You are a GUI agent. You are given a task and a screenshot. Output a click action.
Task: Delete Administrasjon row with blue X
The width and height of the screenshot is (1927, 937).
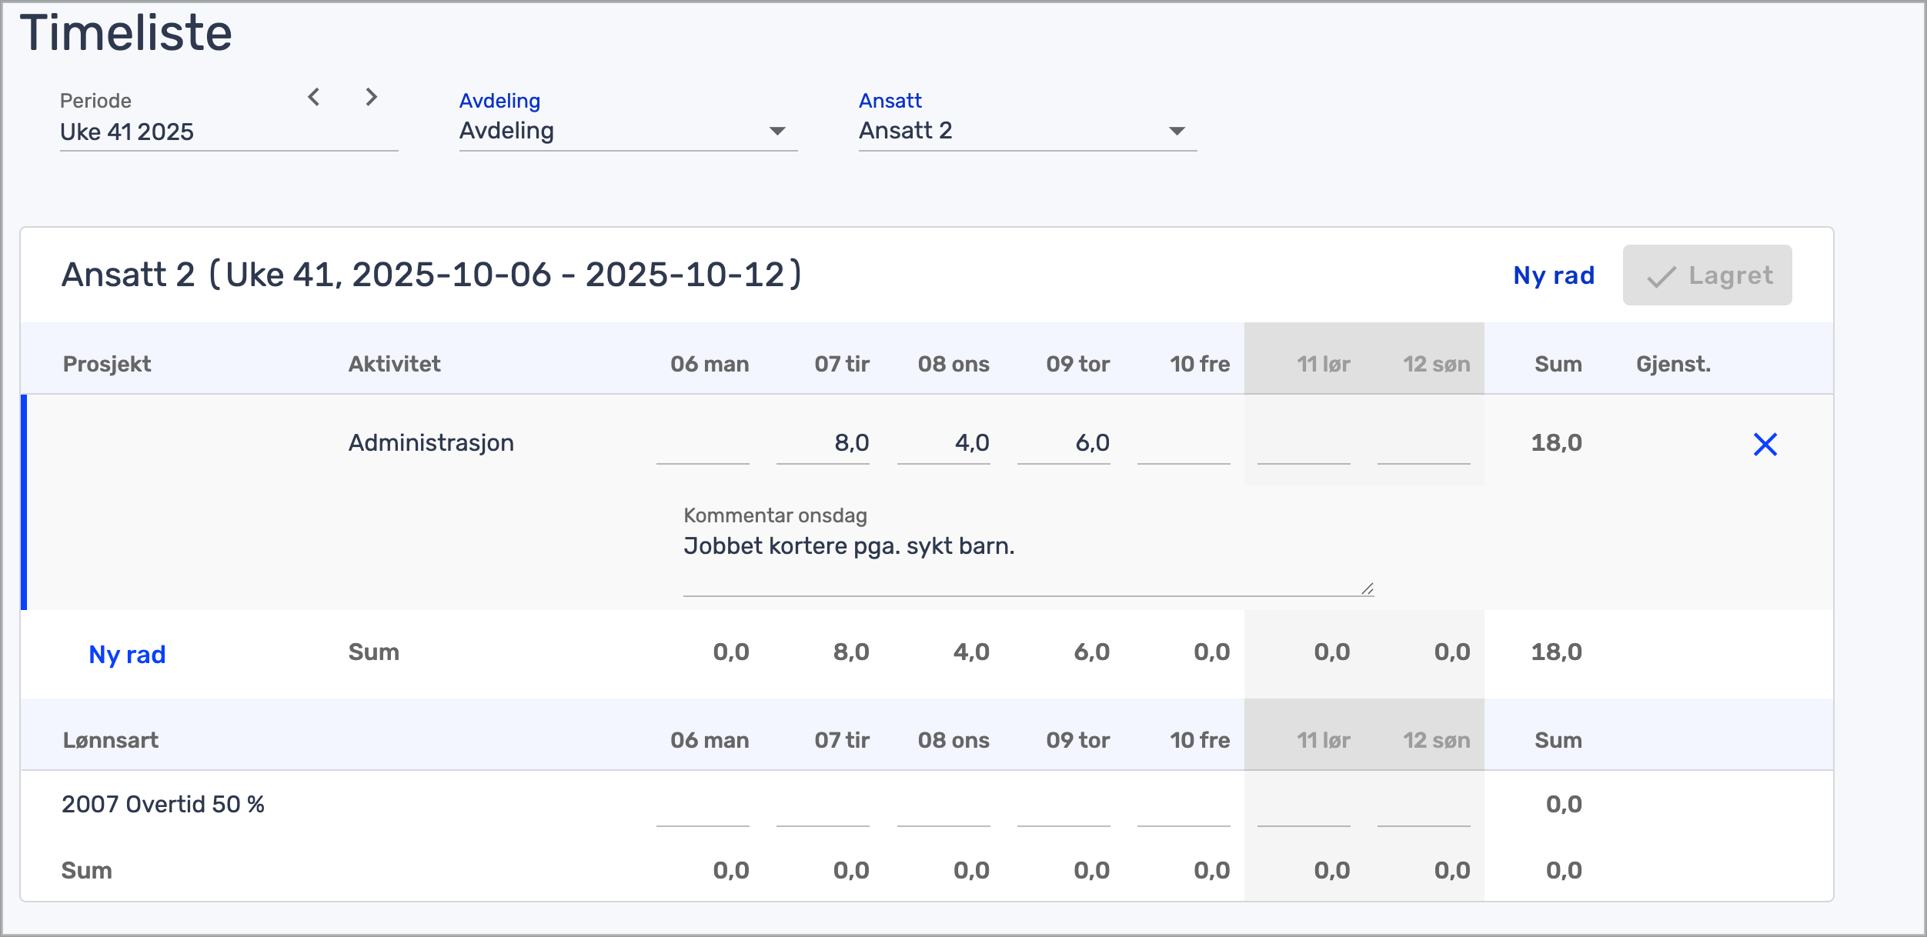click(1765, 444)
